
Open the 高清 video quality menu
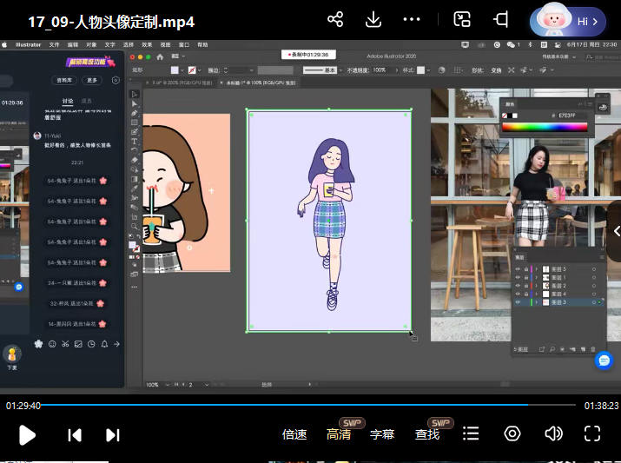(339, 434)
